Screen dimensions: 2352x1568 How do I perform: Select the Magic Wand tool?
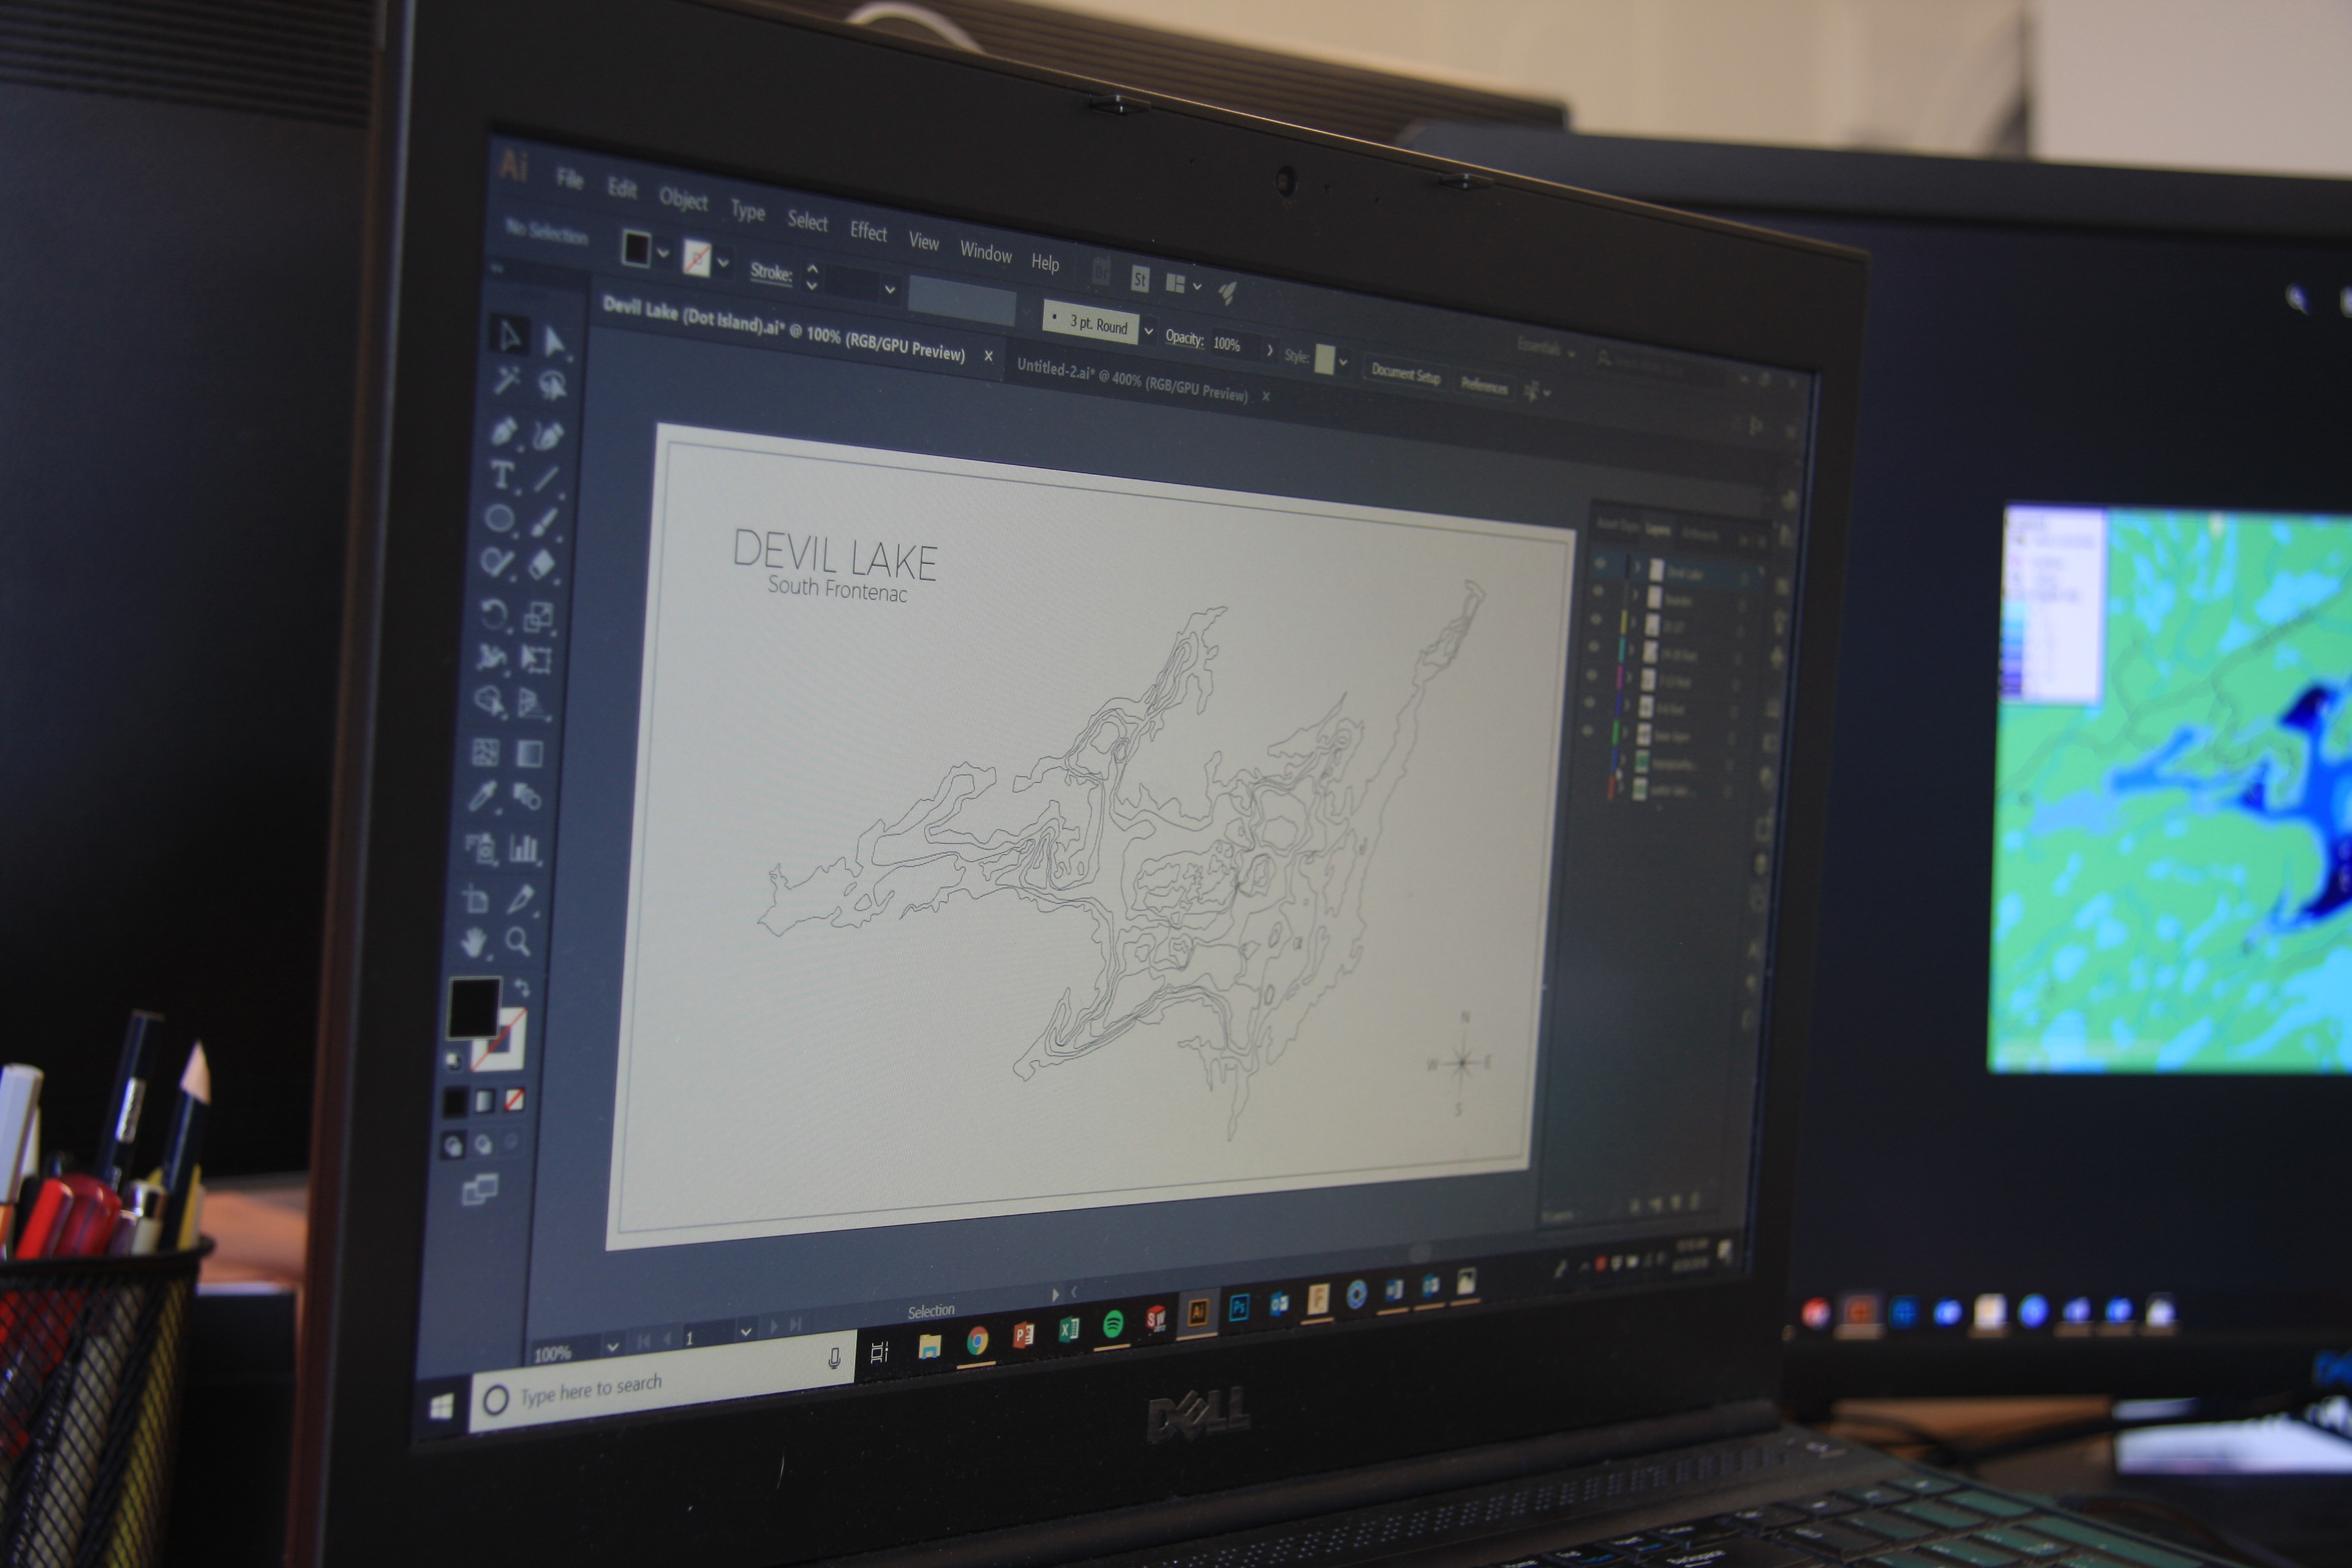(x=507, y=380)
